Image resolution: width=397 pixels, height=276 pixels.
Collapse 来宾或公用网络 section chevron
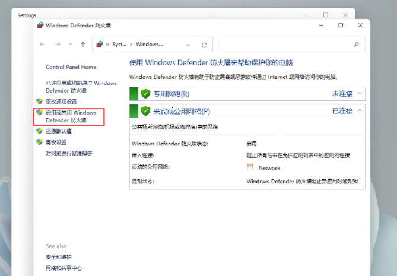coord(360,110)
